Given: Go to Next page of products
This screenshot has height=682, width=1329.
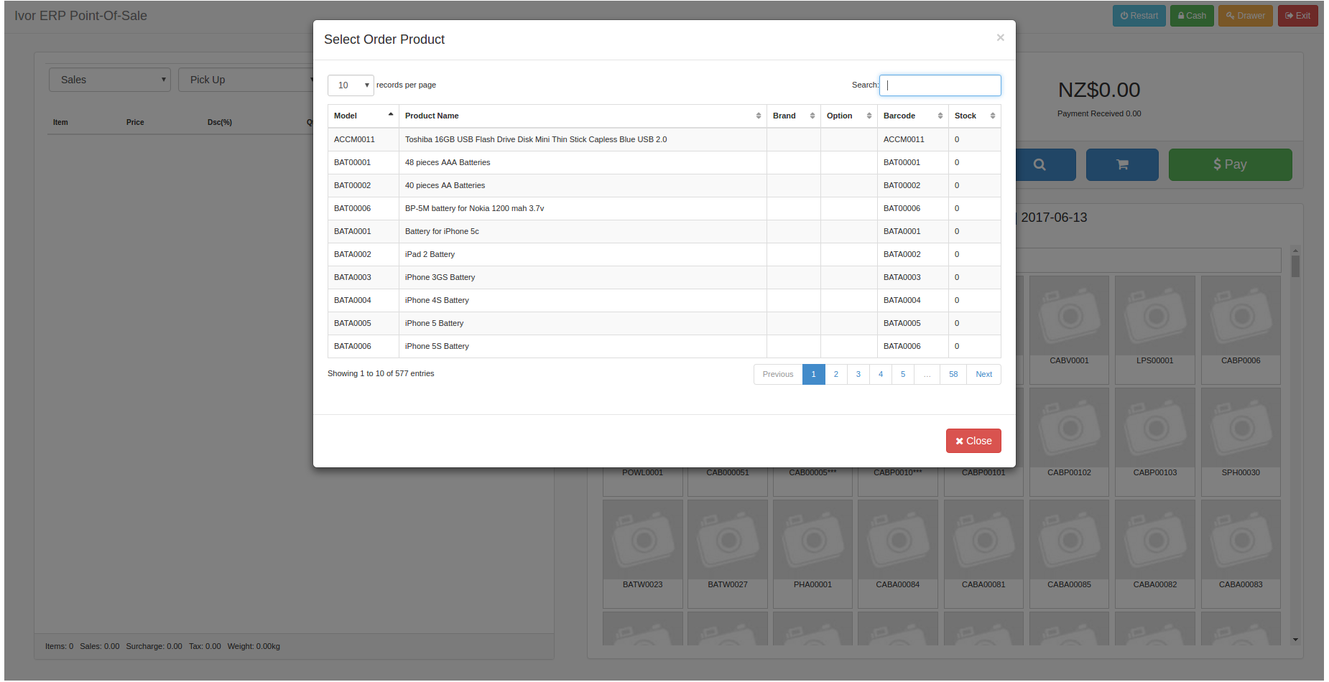Looking at the screenshot, I should [983, 374].
